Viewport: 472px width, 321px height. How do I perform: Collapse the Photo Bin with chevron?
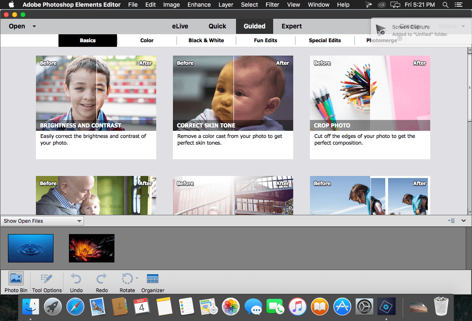[x=464, y=221]
